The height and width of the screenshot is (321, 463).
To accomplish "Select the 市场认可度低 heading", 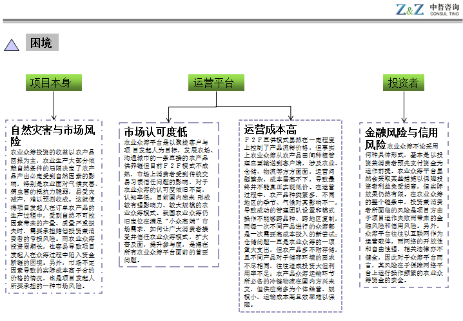I will [x=155, y=132].
